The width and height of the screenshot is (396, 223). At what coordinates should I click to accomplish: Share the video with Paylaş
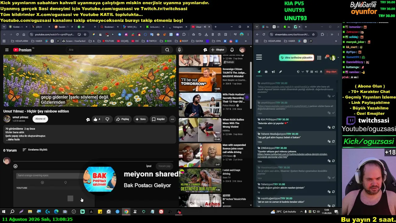coord(123,119)
